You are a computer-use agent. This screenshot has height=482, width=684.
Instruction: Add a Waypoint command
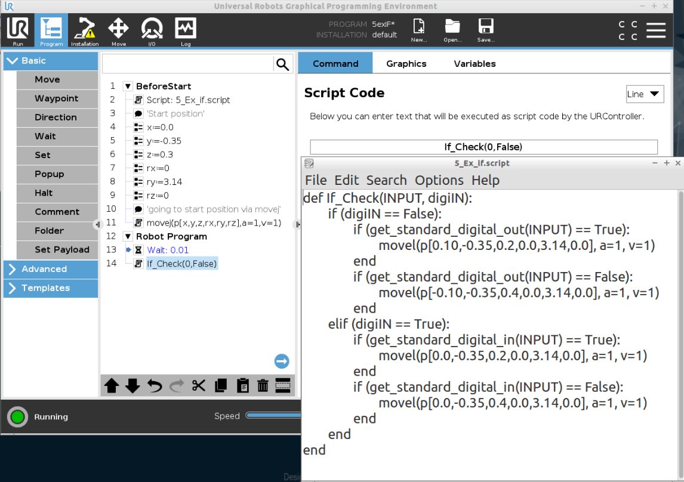[57, 98]
